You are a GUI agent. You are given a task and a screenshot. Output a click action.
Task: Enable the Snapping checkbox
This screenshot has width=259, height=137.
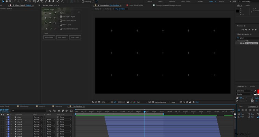83,1
